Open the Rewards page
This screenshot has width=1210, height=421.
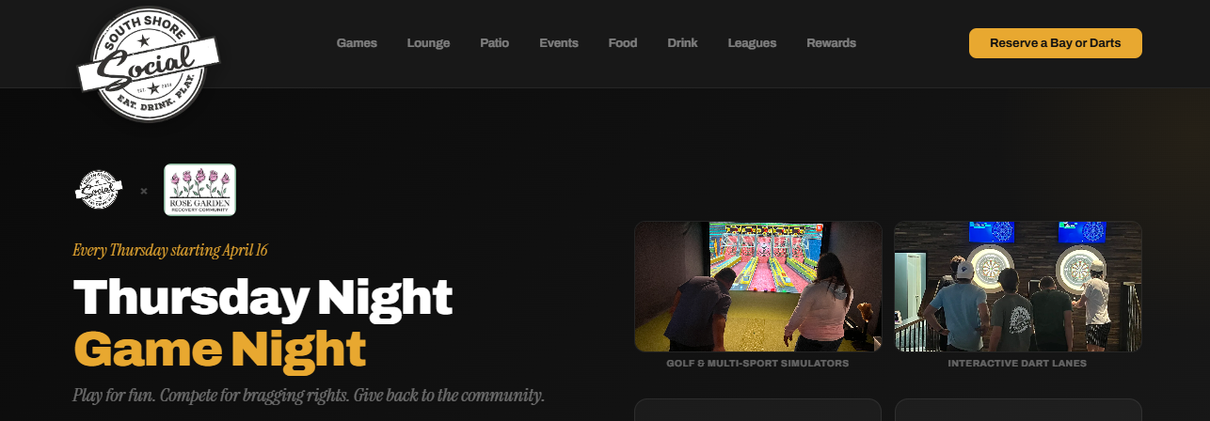[x=831, y=43]
